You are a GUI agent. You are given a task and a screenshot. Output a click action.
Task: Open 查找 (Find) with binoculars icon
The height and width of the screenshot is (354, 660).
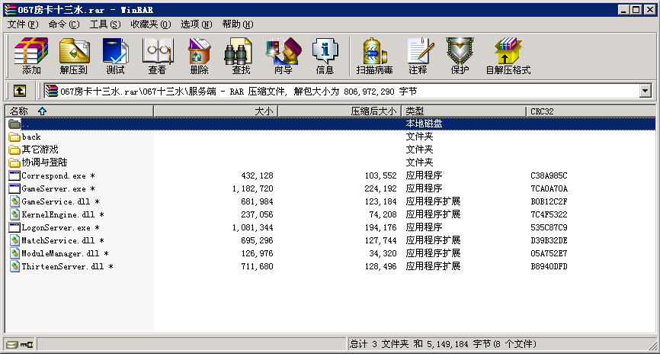click(241, 56)
